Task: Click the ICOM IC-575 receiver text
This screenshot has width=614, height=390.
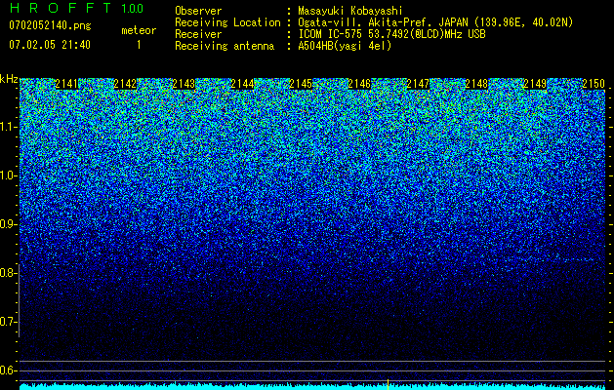Action: point(392,34)
